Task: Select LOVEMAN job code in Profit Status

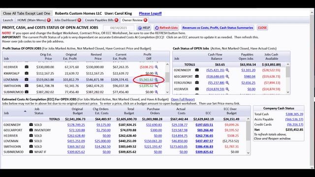Action: pyautogui.click(x=11, y=80)
